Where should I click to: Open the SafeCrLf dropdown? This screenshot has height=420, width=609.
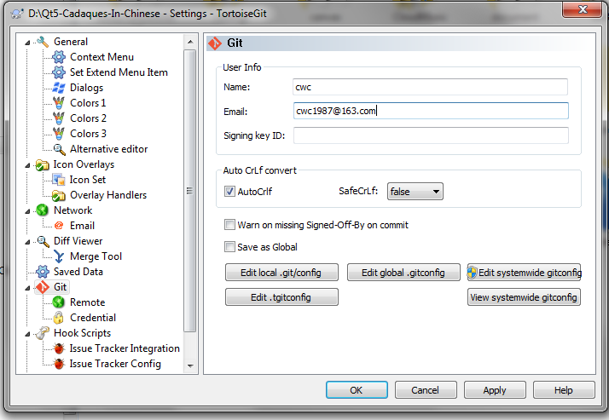tap(415, 192)
